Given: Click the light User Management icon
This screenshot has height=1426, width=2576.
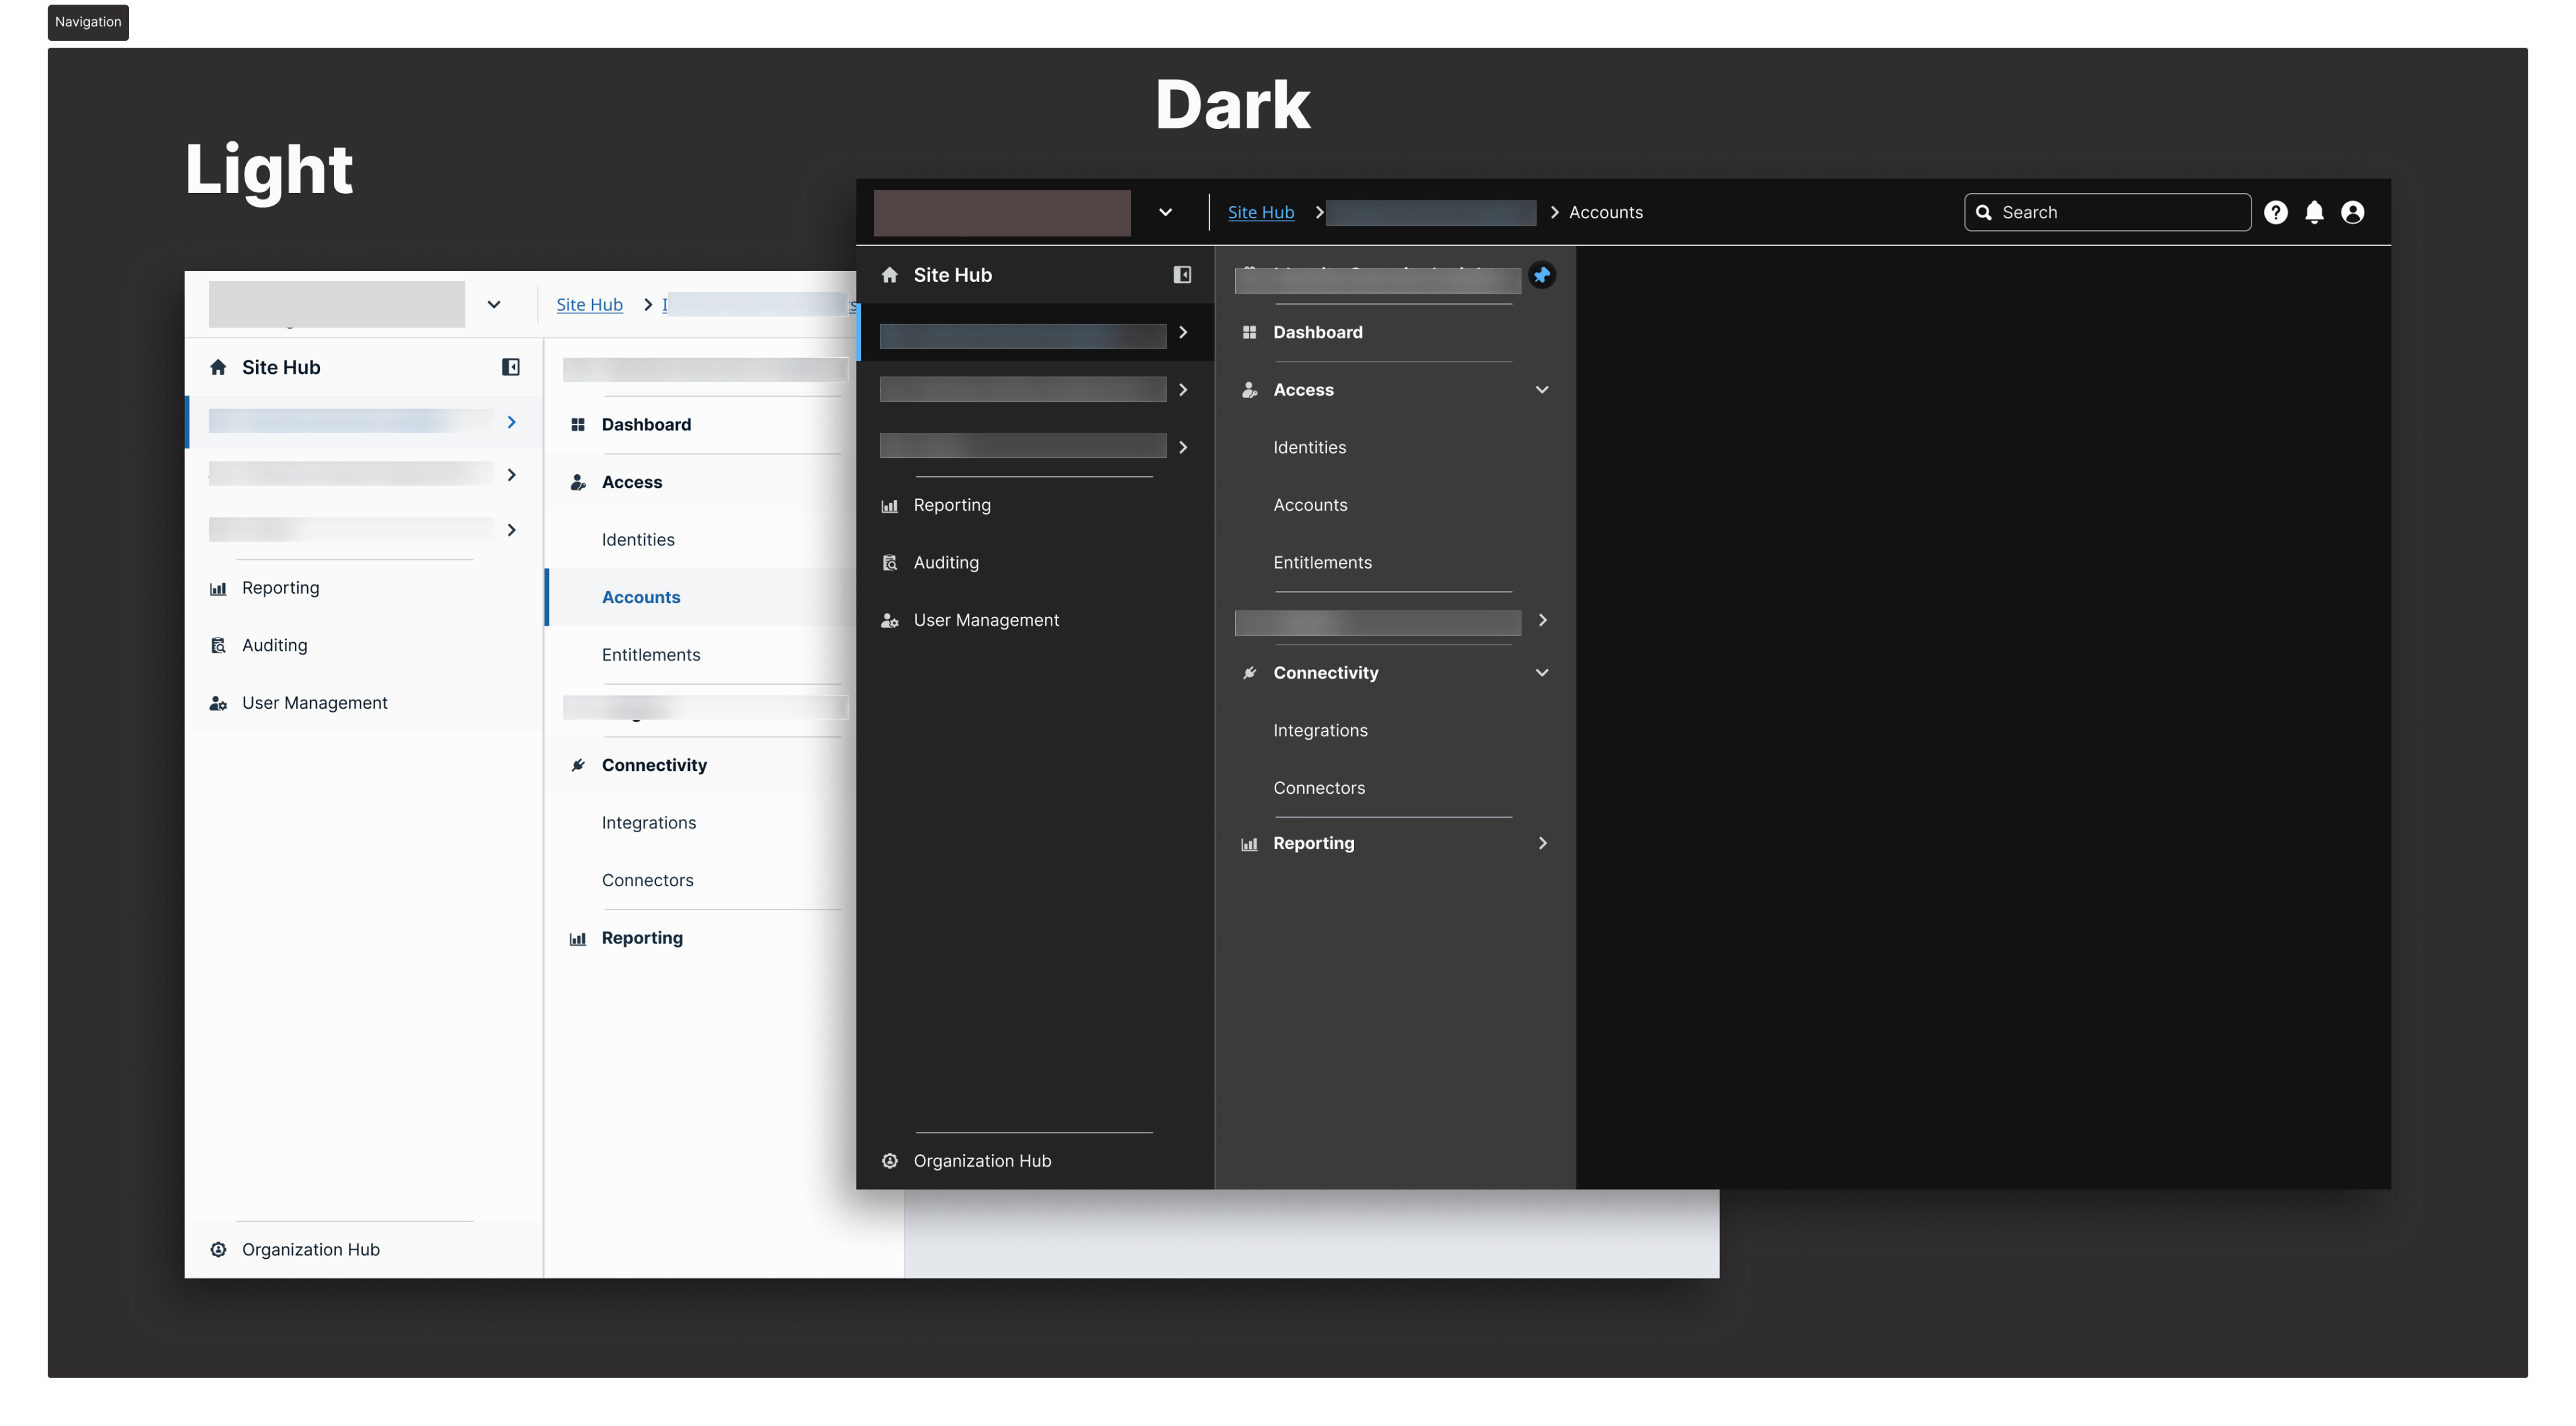Looking at the screenshot, I should click(218, 704).
